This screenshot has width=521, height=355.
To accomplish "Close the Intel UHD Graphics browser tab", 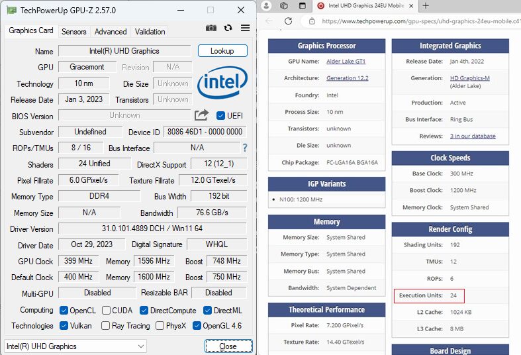I will click(x=411, y=6).
